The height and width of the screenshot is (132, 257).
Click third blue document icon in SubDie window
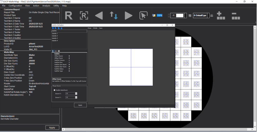tap(59, 28)
